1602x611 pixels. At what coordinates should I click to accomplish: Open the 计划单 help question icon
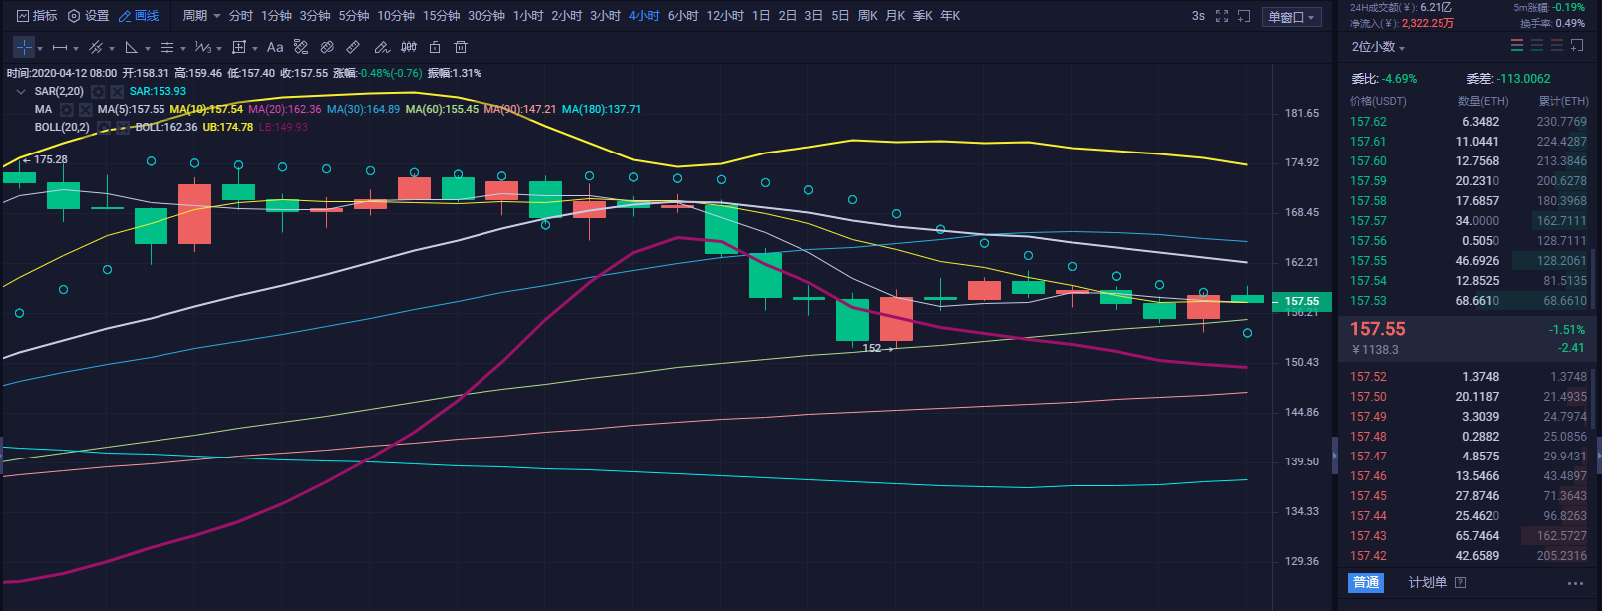[1461, 582]
